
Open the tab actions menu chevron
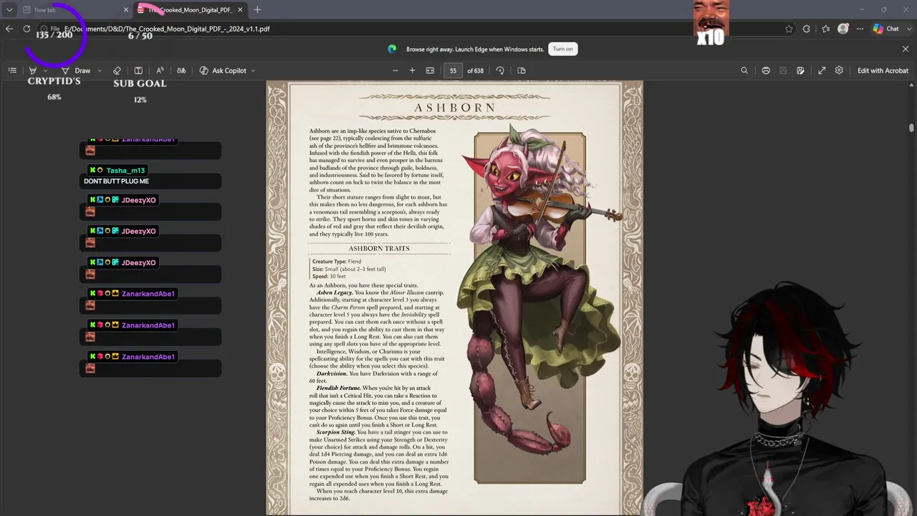click(x=9, y=10)
